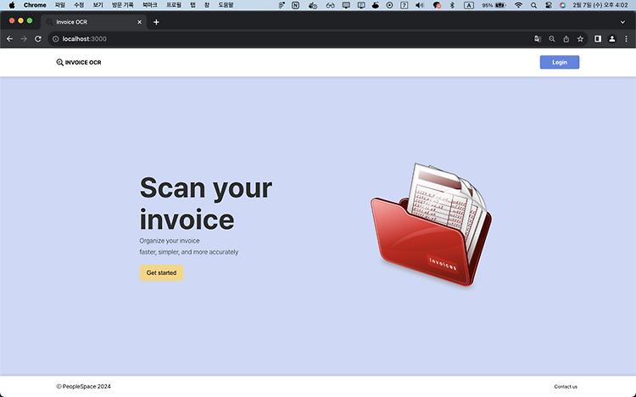Open the Chrome menu in menu bar
Image resolution: width=636 pixels, height=397 pixels.
coord(35,5)
